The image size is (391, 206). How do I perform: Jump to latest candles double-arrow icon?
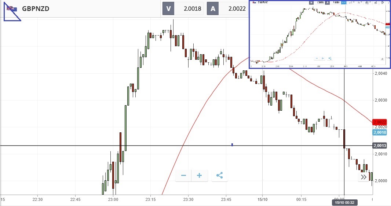[363, 177]
